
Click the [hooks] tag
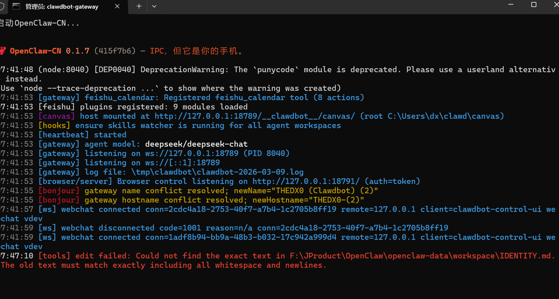point(54,125)
